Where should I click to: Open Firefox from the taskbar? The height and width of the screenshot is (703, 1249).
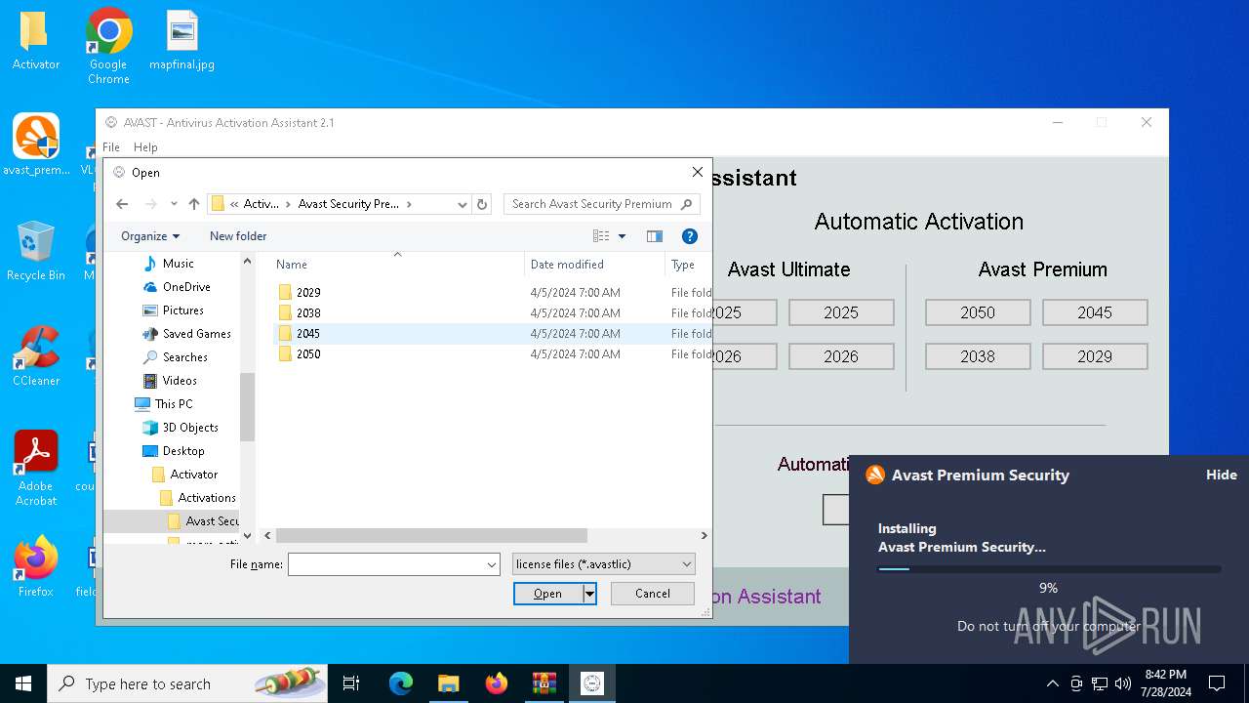497,683
